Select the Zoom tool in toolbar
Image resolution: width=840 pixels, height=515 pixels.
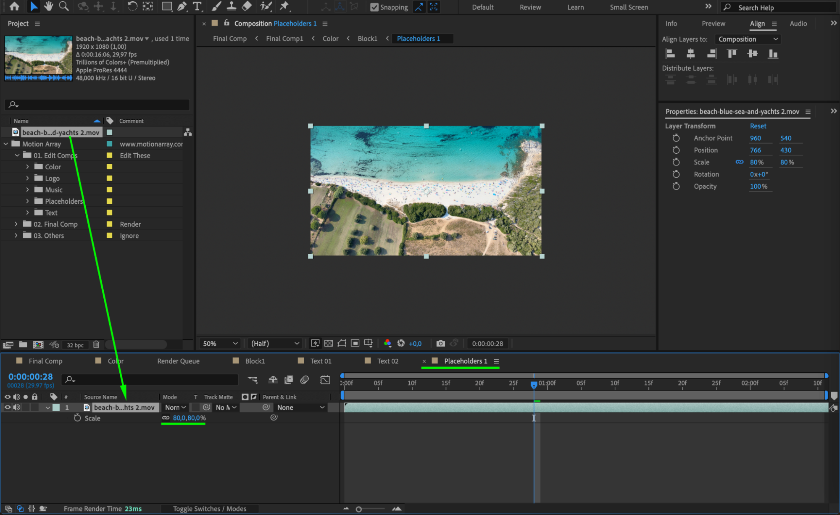(64, 6)
